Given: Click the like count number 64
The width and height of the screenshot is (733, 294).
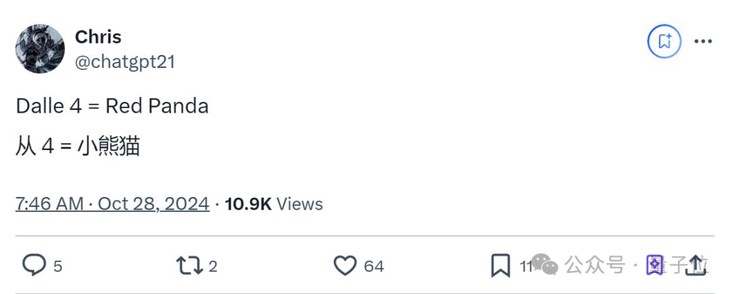Looking at the screenshot, I should pyautogui.click(x=374, y=266).
